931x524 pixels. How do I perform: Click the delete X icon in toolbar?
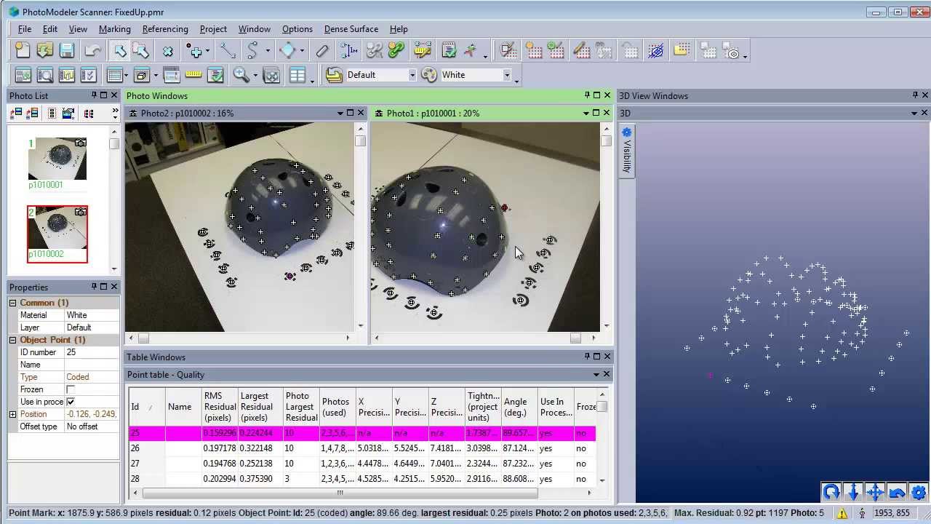168,51
